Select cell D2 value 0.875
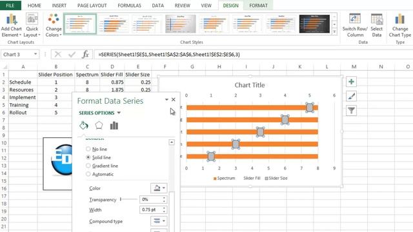The height and width of the screenshot is (232, 413). tap(112, 82)
